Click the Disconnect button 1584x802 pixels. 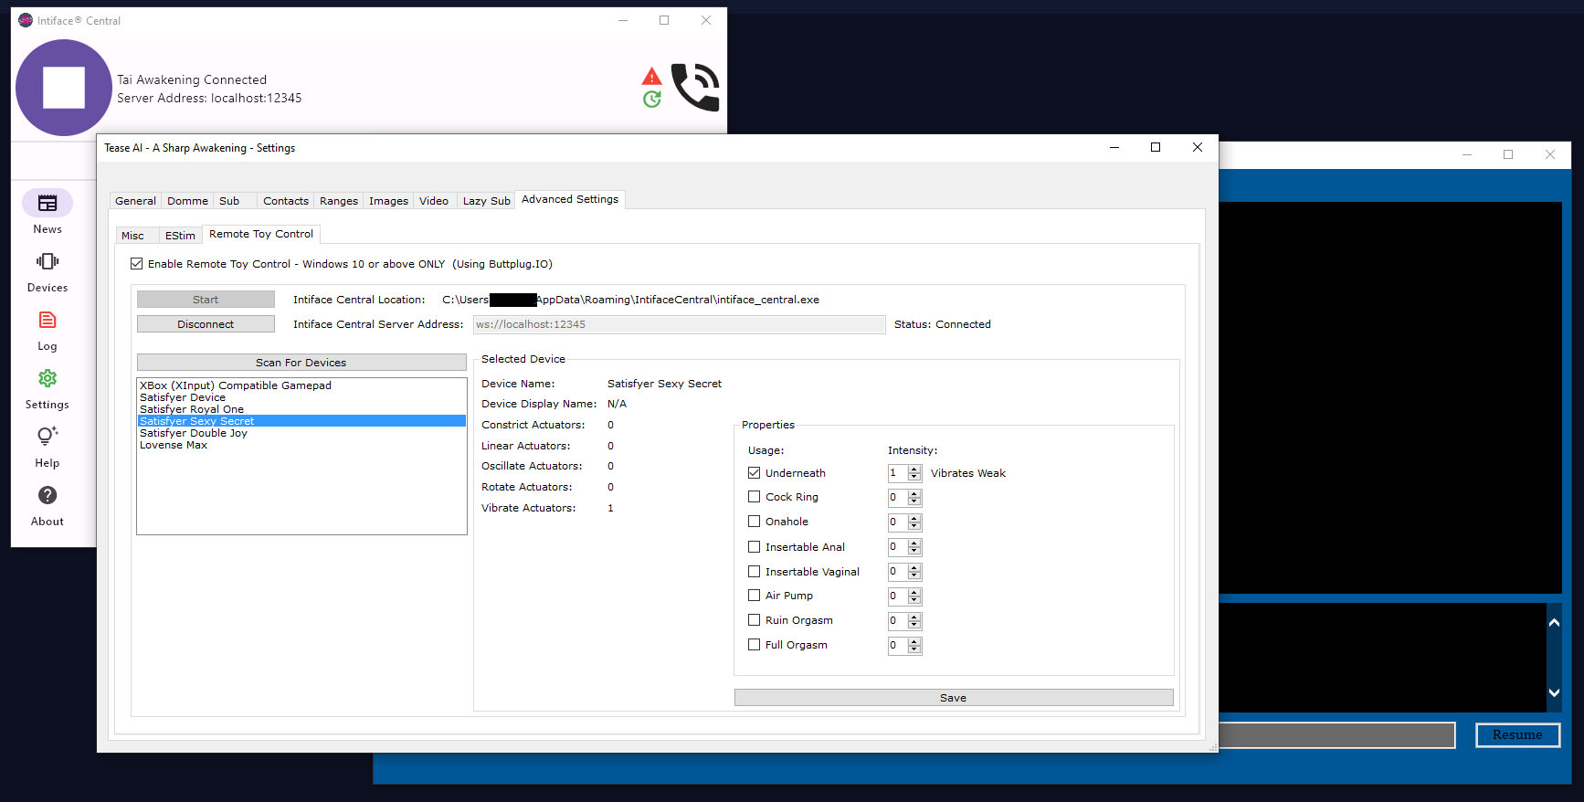click(x=206, y=324)
